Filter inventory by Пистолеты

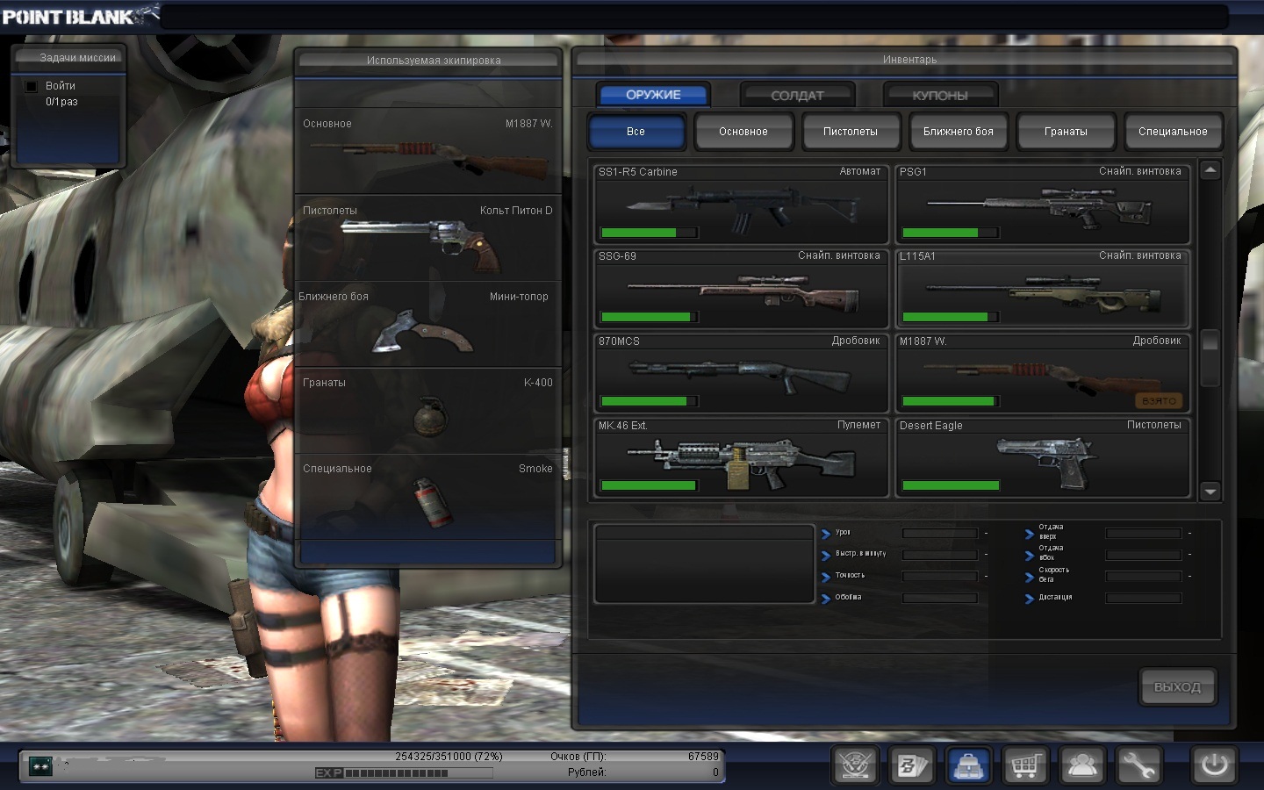click(x=851, y=132)
